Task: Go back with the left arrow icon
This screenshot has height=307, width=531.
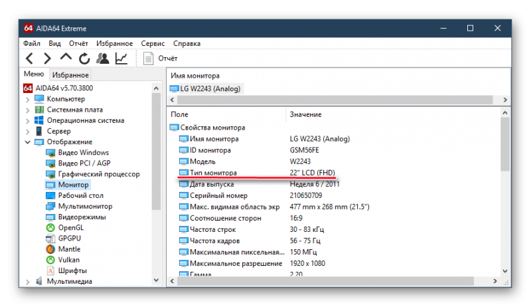Action: [x=29, y=58]
